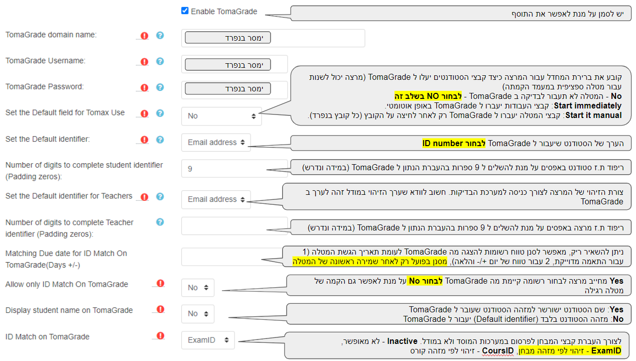This screenshot has width=636, height=361.
Task: Click red warning icon for Default identifier for Teachers
Action: pyautogui.click(x=145, y=197)
